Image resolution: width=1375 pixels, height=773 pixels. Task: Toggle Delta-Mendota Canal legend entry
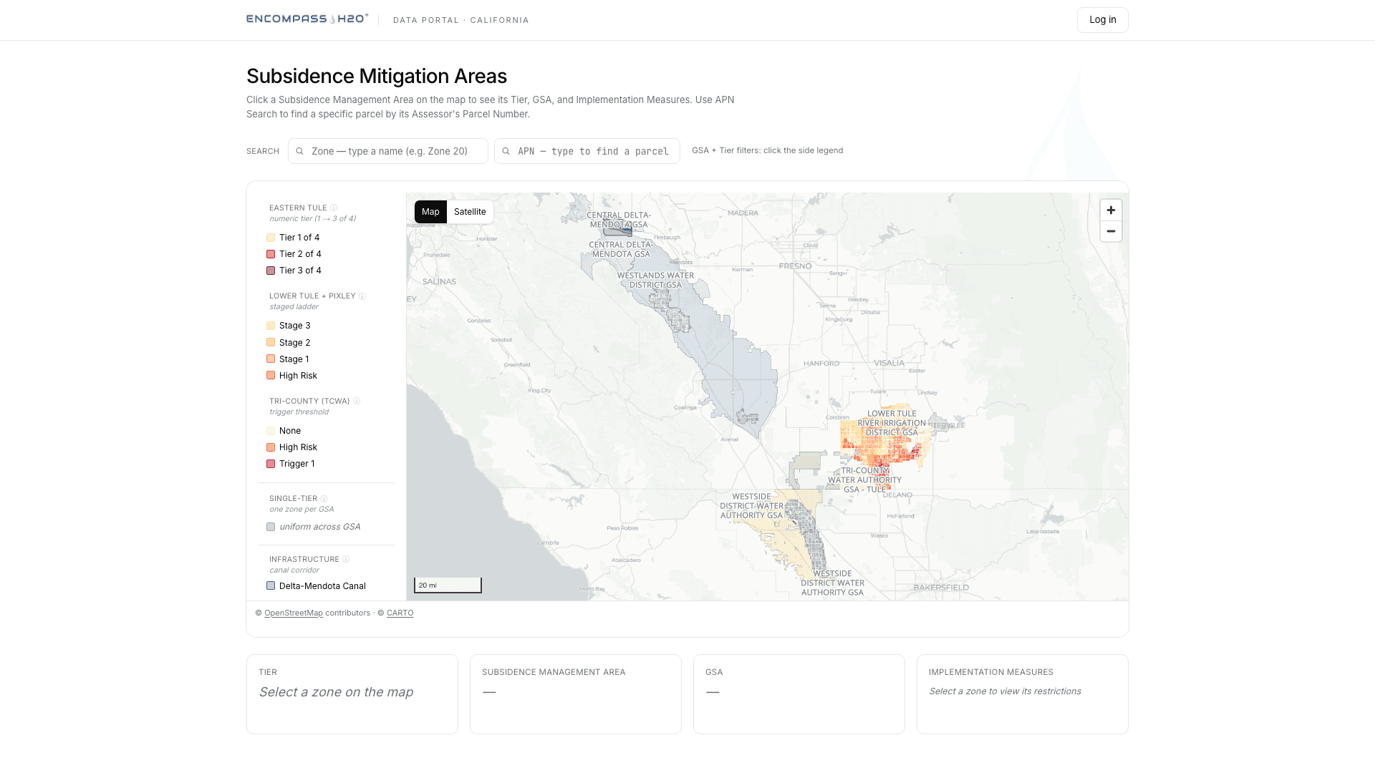click(x=317, y=586)
